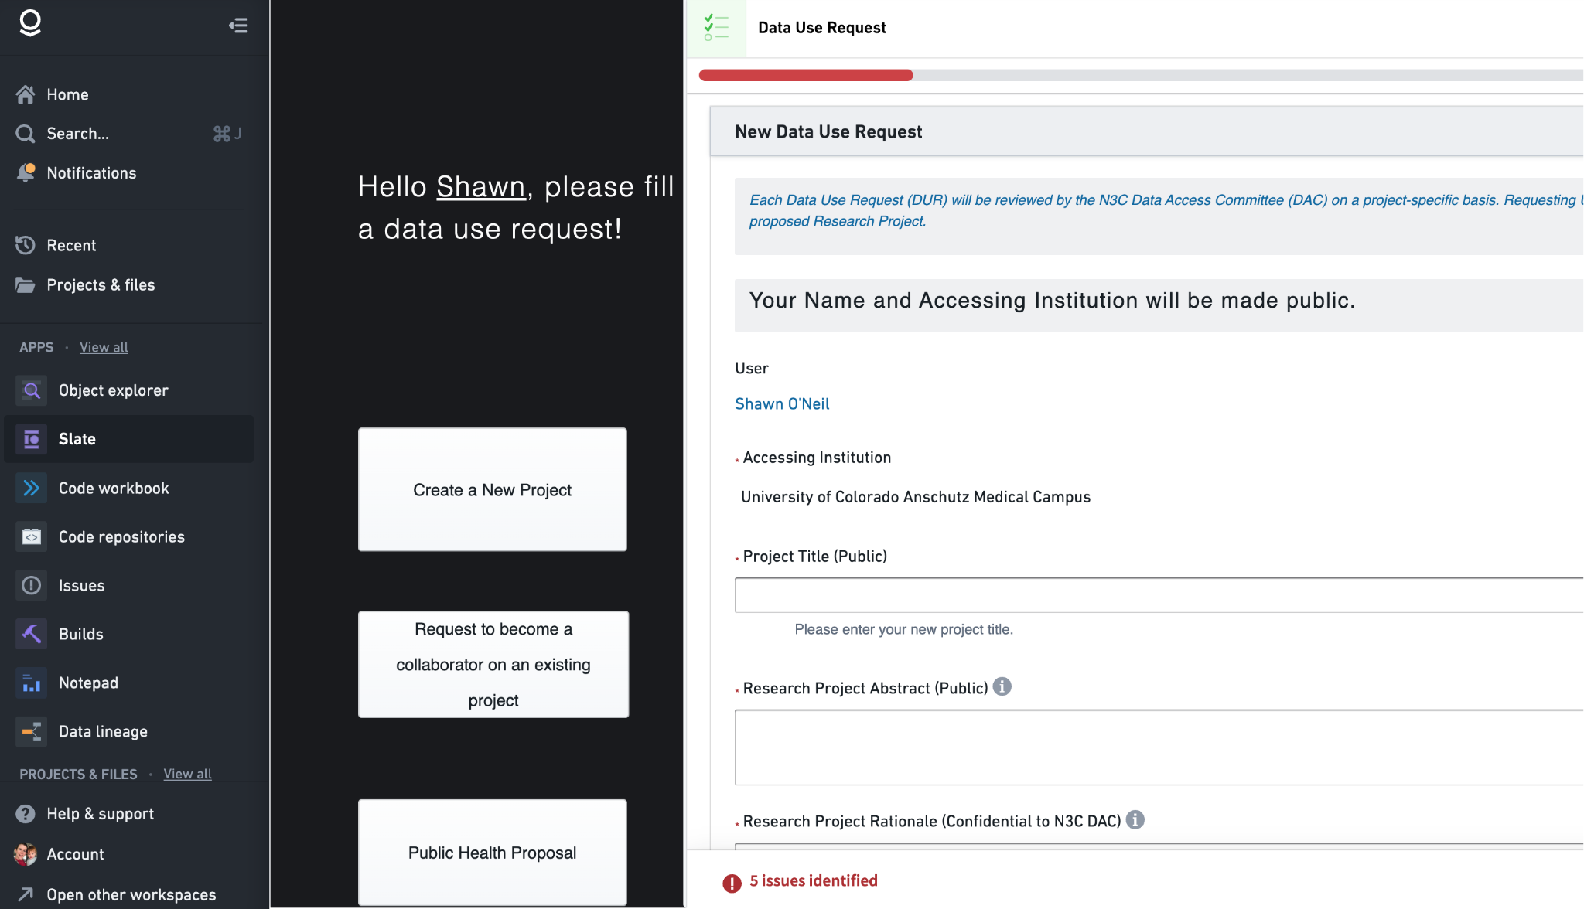The width and height of the screenshot is (1584, 909).
Task: Click the red form progress bar
Action: pyautogui.click(x=804, y=75)
